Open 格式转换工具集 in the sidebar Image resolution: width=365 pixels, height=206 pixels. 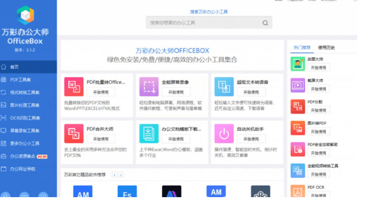tap(28, 92)
